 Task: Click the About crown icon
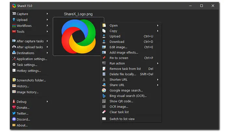coord(14,125)
